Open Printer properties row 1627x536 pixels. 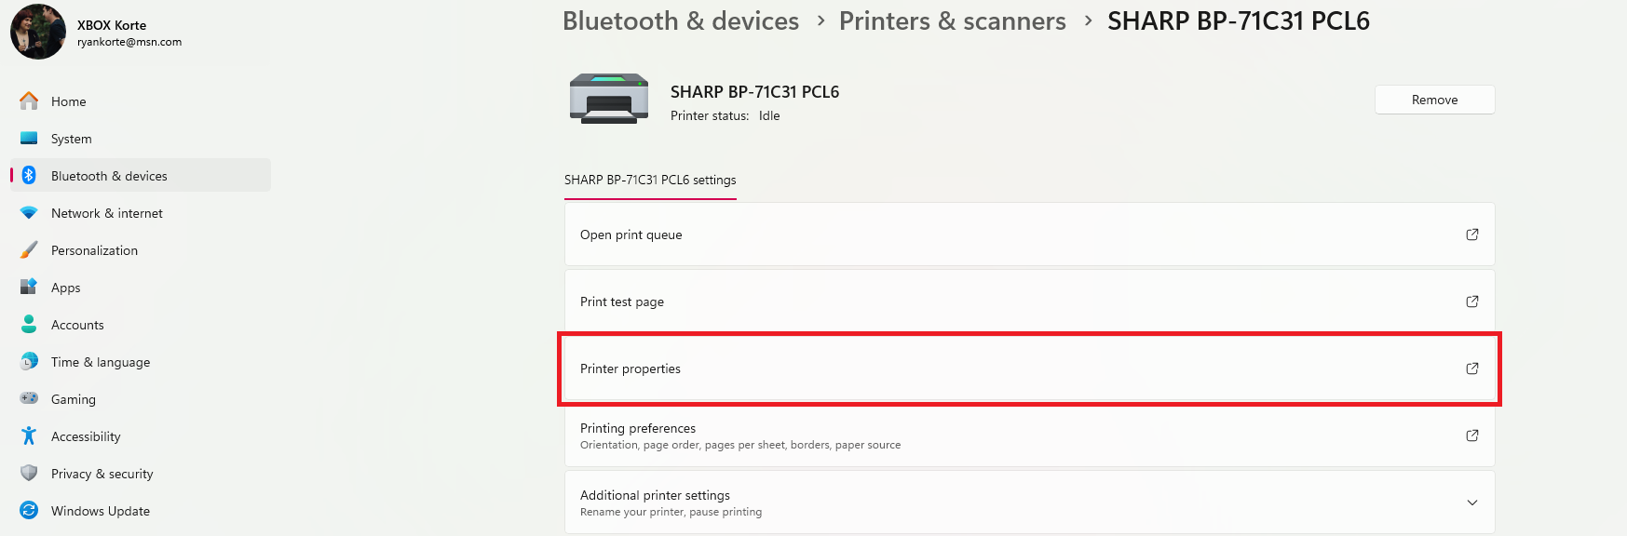(x=1028, y=368)
